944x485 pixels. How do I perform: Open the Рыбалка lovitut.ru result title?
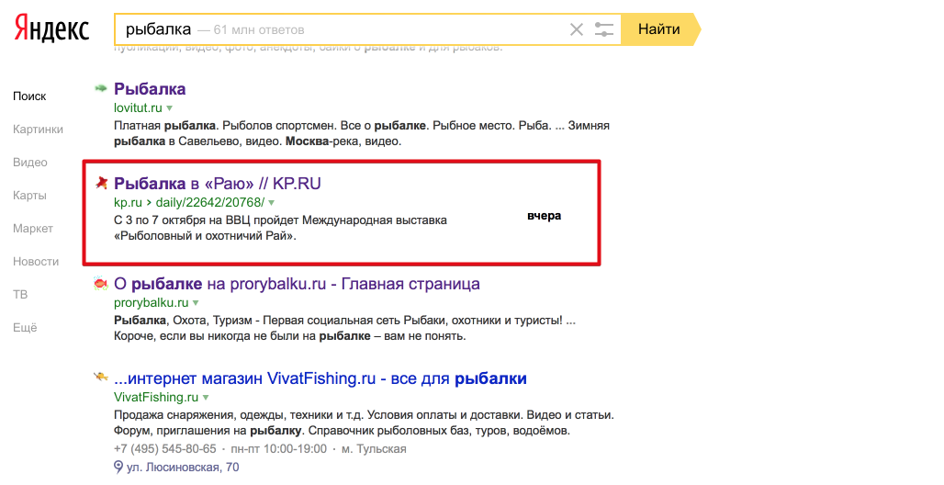click(150, 88)
